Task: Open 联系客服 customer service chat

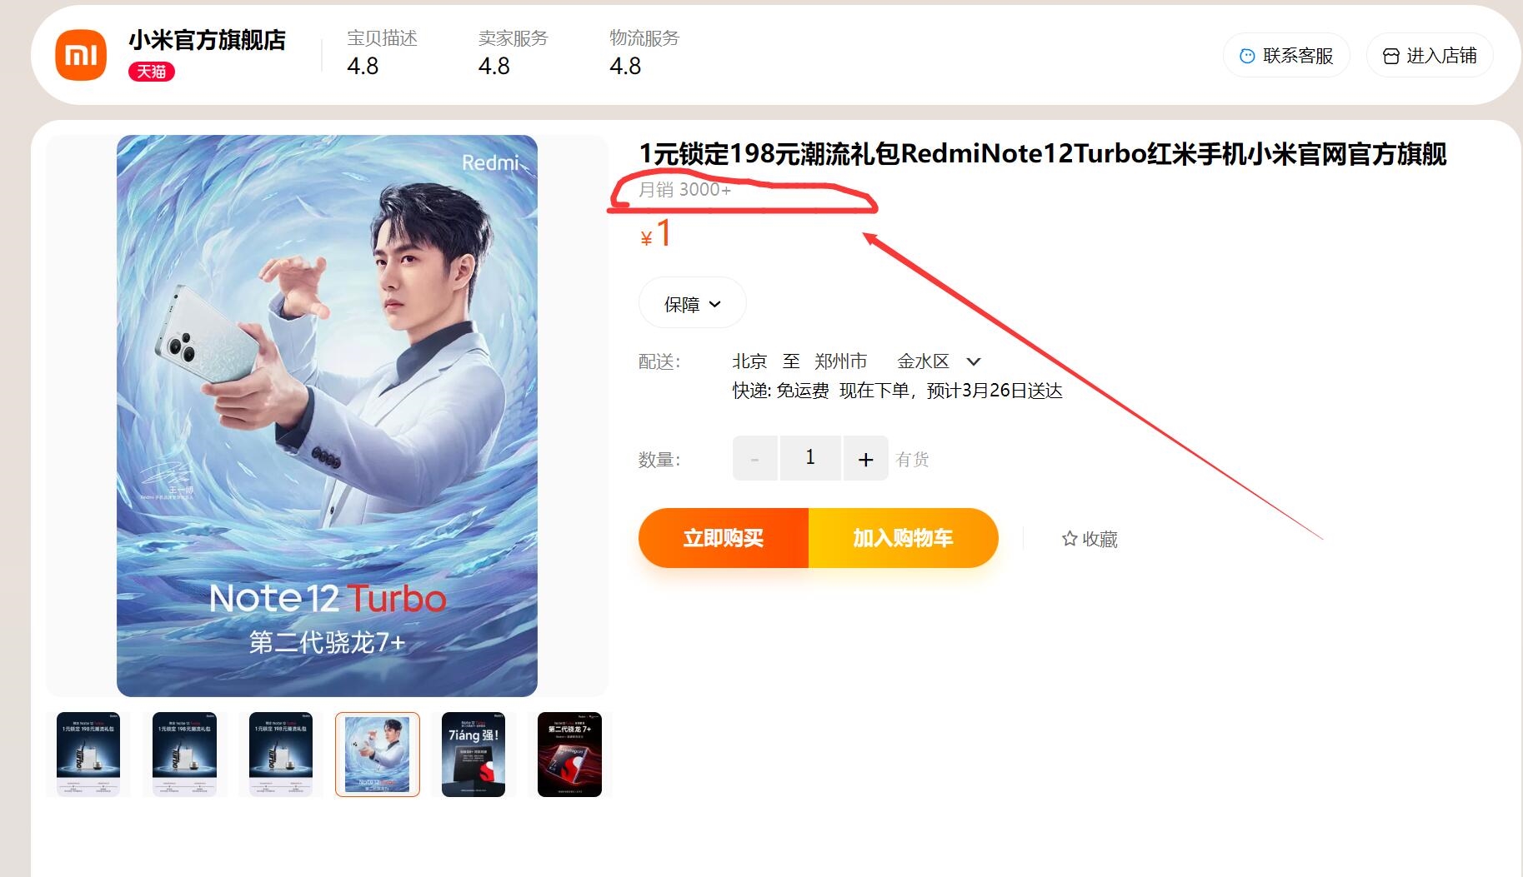Action: [x=1286, y=56]
